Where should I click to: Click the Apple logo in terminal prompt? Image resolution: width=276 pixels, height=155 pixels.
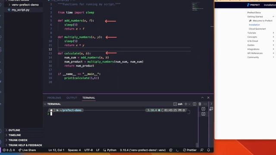(x=51, y=110)
